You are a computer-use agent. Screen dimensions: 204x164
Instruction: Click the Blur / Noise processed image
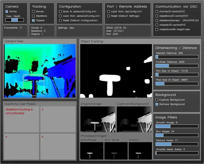(x=116, y=151)
